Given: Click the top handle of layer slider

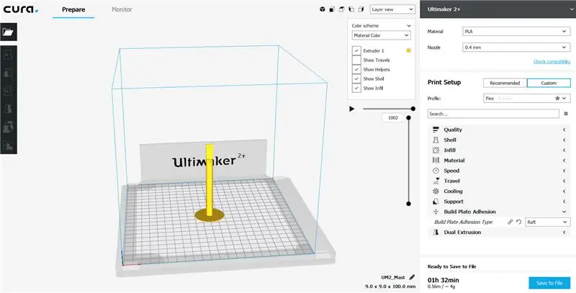Looking at the screenshot, I should (408, 118).
